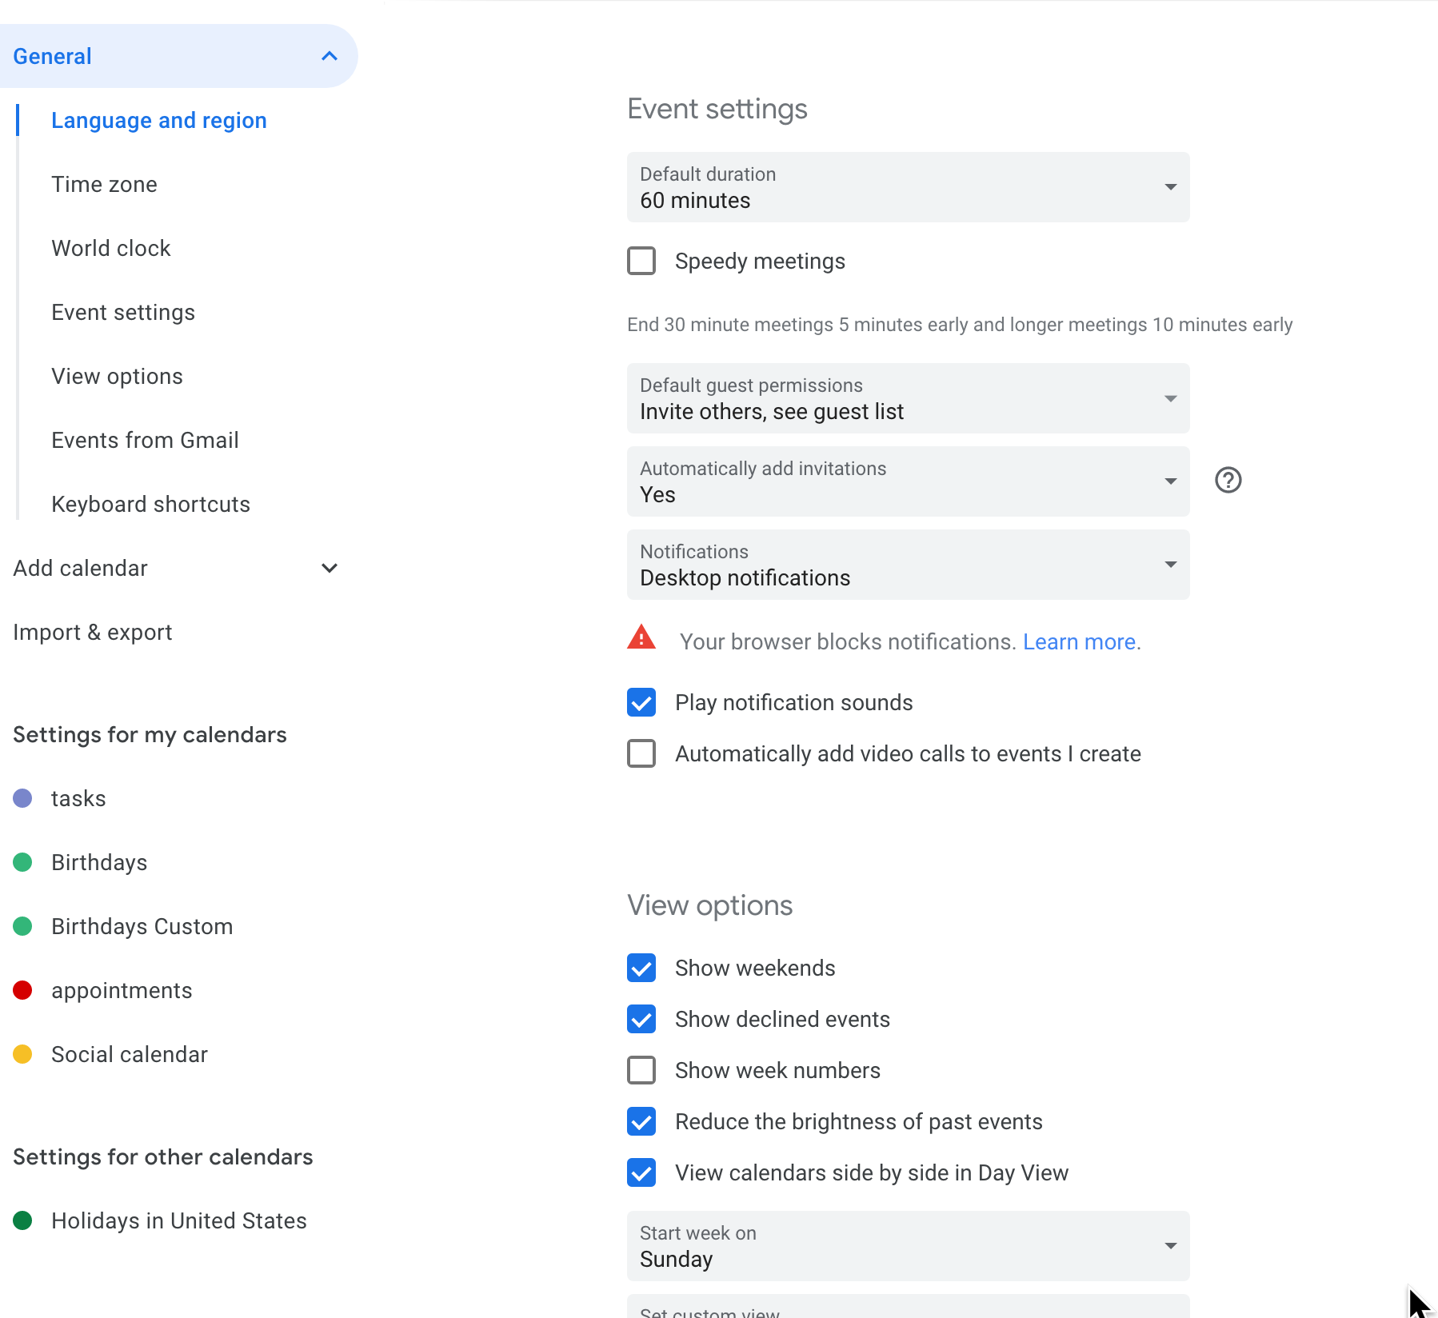Select Keyboard shortcuts in sidebar
The height and width of the screenshot is (1318, 1438).
pyautogui.click(x=150, y=504)
